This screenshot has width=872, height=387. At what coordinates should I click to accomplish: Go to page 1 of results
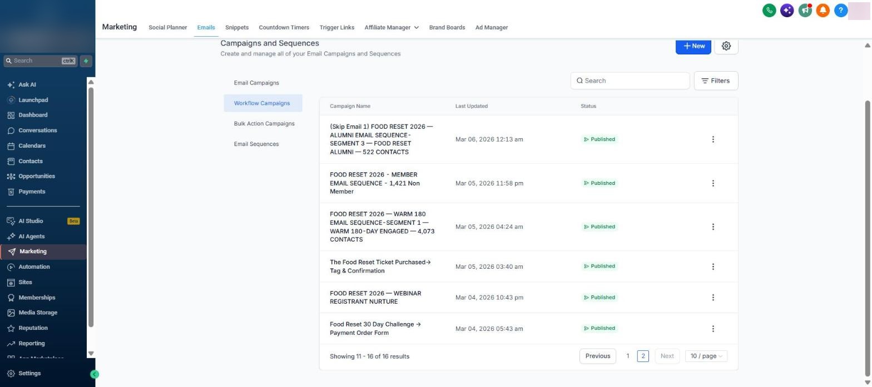pyautogui.click(x=628, y=356)
